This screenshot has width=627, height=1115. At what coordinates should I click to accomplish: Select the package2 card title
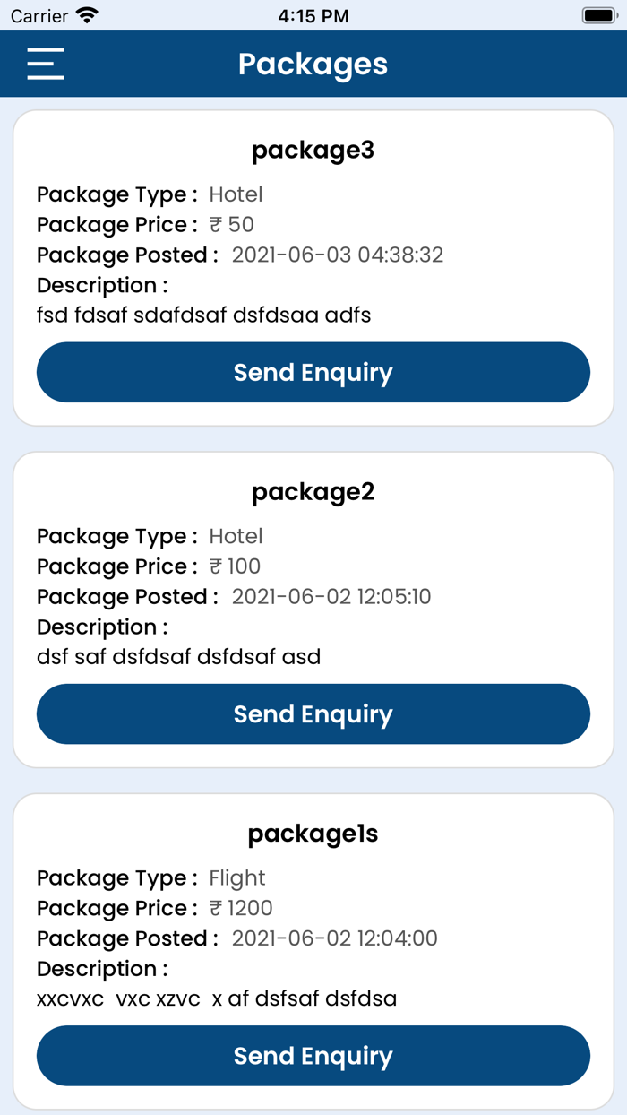312,491
